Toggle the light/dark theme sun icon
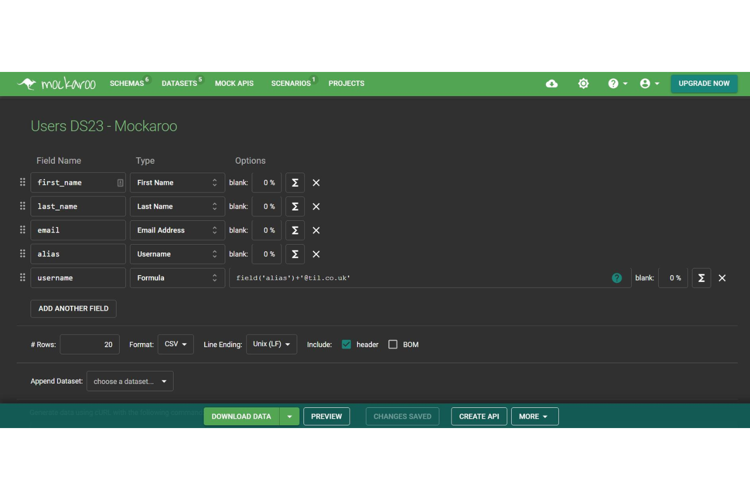750x500 pixels. coord(583,84)
